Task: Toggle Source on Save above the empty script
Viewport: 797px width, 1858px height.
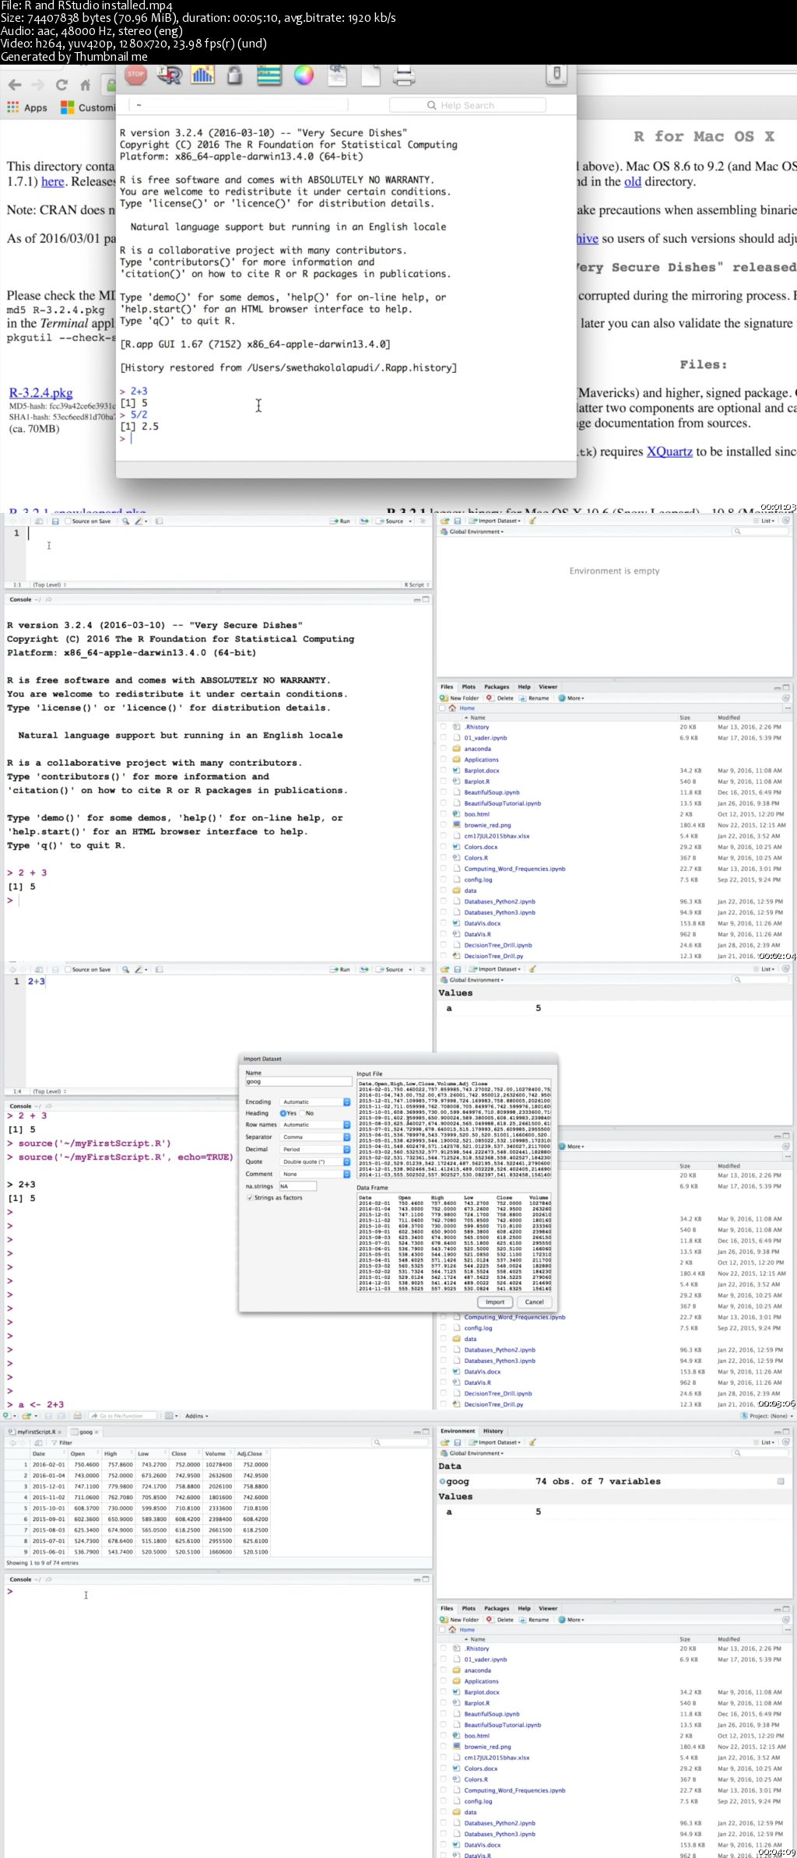Action: click(x=68, y=521)
